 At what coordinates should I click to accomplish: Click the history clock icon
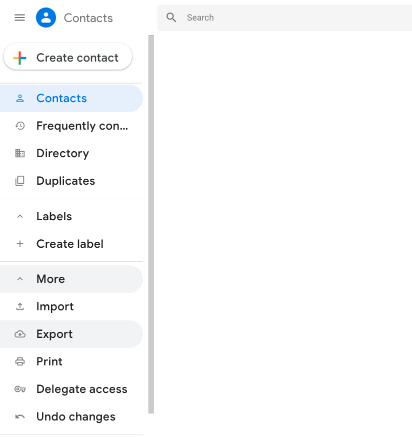(20, 126)
